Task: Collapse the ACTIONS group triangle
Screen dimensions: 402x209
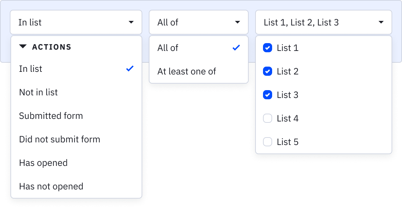Action: [23, 47]
